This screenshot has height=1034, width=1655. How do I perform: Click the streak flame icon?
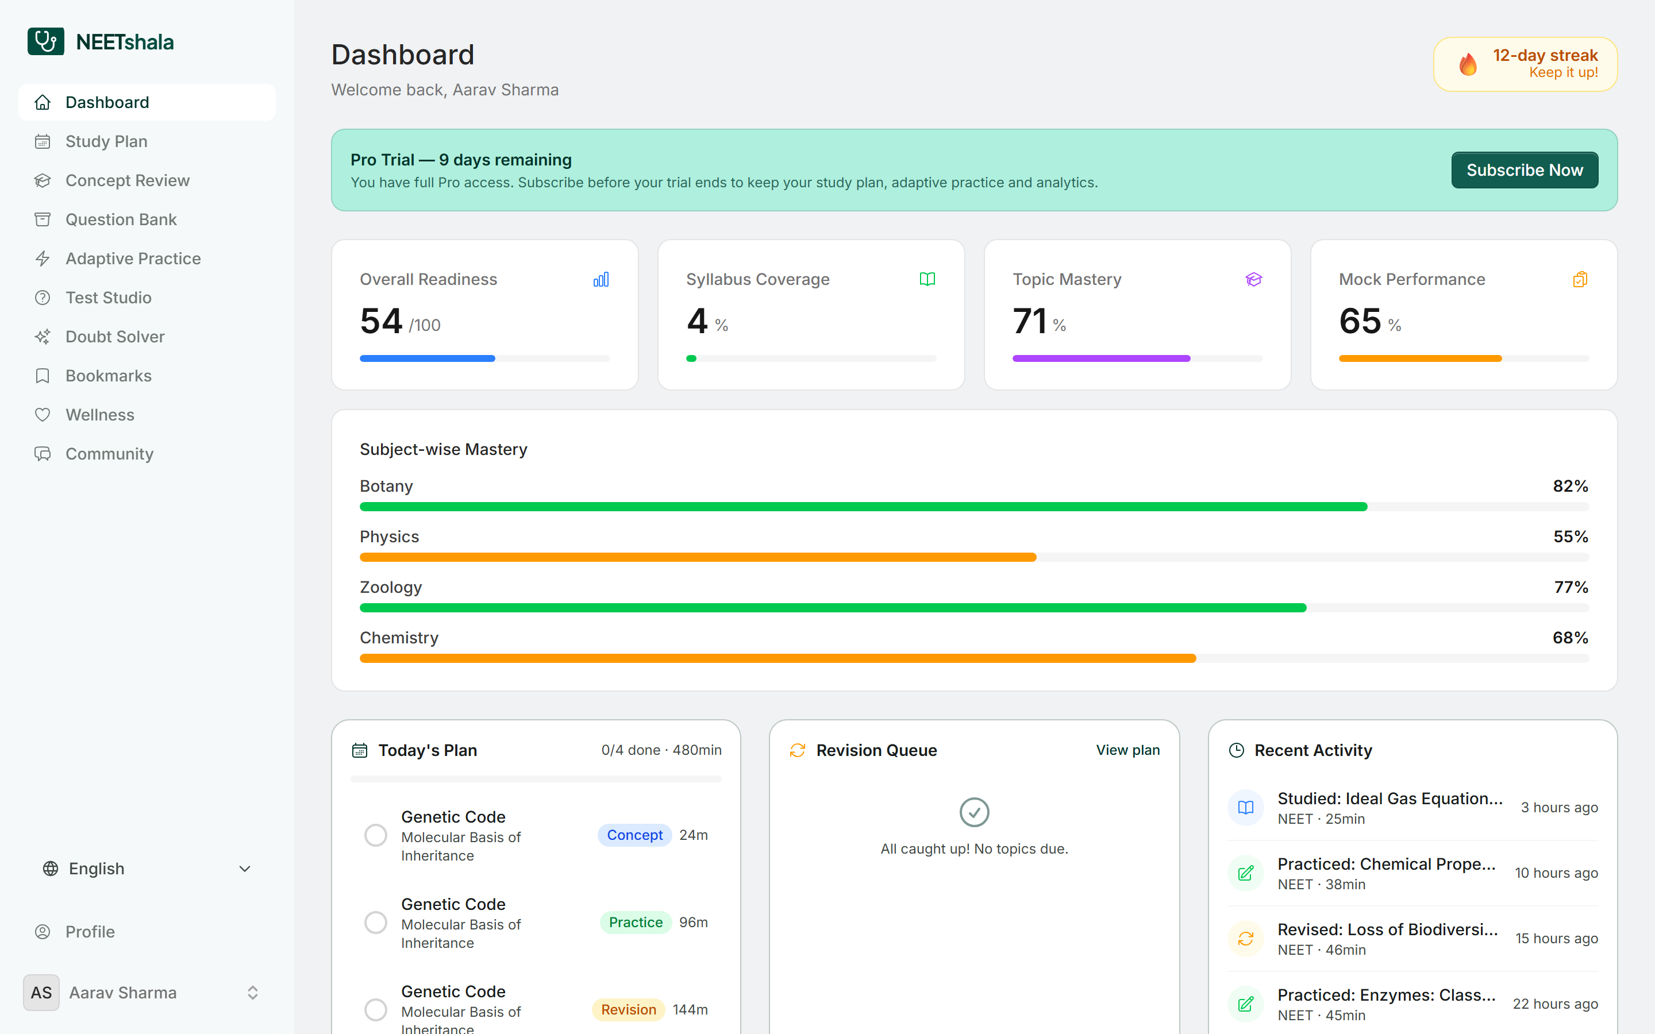(1468, 64)
